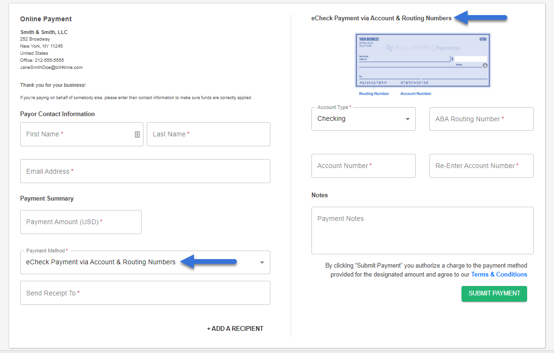Click the sample check image
Viewport: 554px width, 353px height.
click(422, 60)
